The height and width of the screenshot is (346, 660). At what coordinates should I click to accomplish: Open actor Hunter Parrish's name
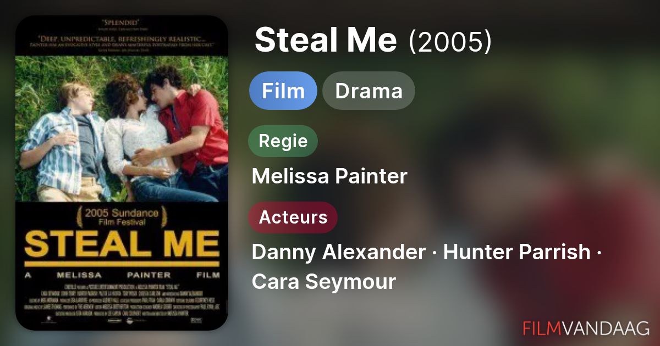(x=516, y=252)
